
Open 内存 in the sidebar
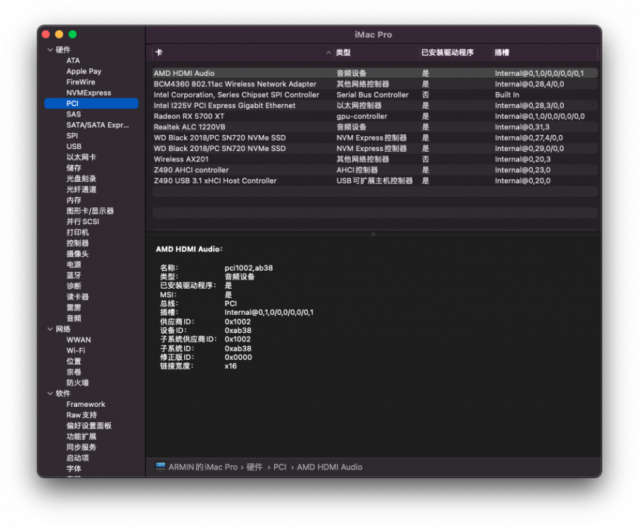pos(74,200)
